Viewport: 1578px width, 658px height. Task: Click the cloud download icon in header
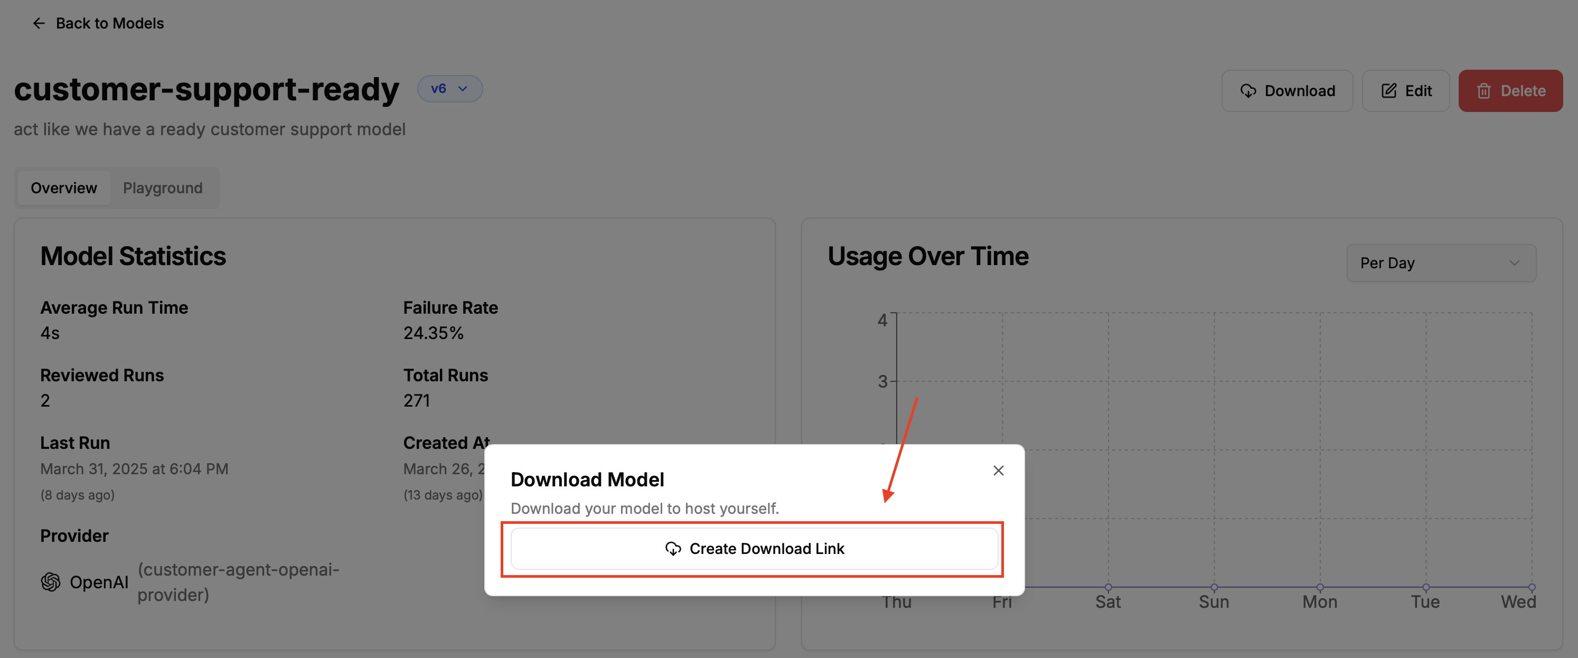coord(1248,91)
